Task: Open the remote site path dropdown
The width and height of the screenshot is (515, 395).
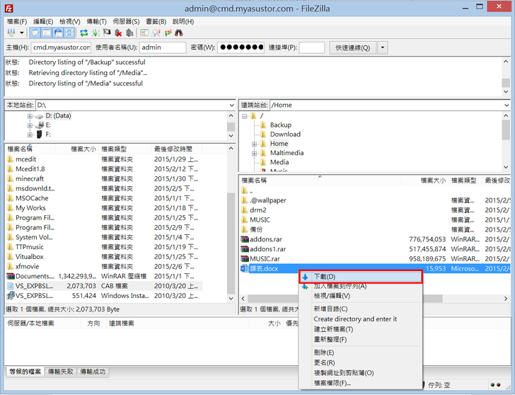Action: coord(505,105)
